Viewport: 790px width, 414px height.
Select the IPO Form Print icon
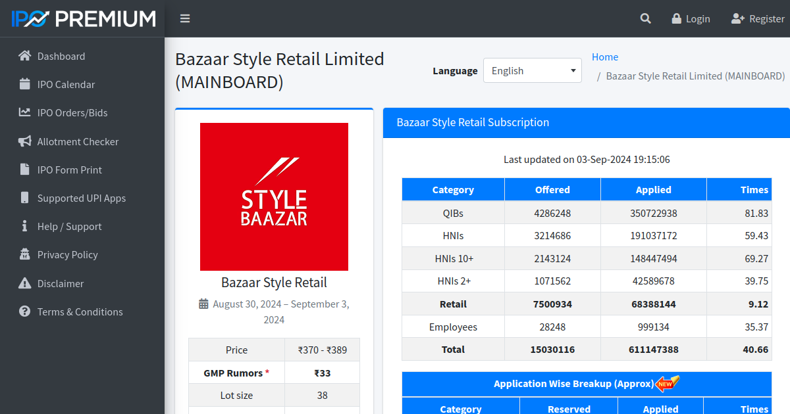click(x=23, y=170)
